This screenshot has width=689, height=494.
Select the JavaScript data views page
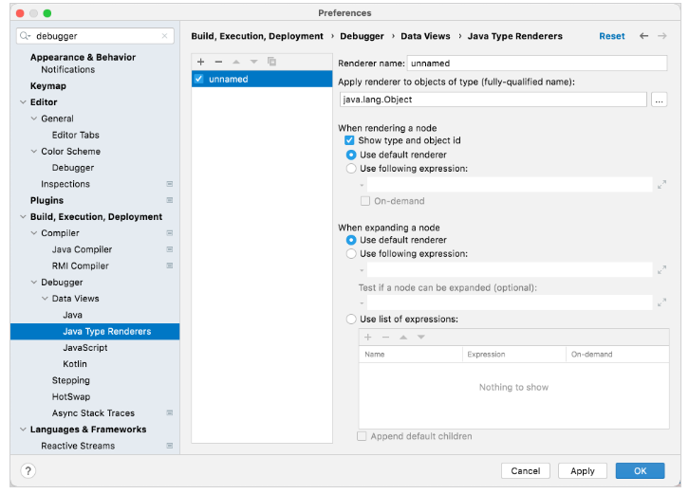pos(85,348)
